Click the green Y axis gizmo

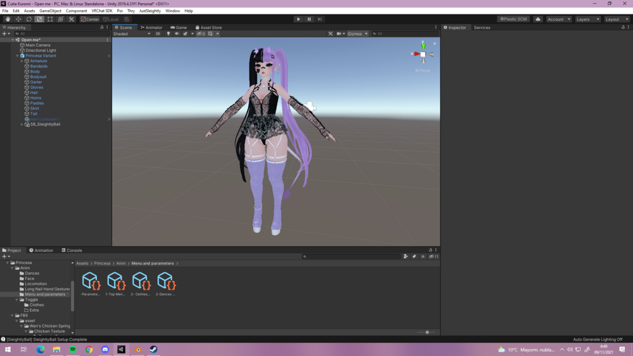pos(423,45)
